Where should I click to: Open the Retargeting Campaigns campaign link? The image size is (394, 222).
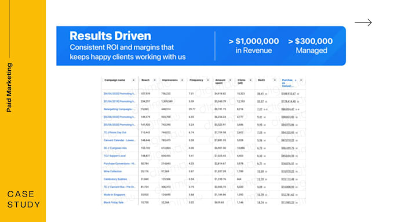click(x=119, y=110)
